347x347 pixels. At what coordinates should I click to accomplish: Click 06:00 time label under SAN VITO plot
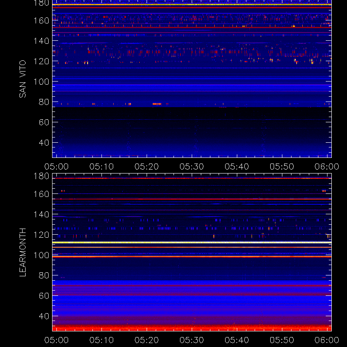pos(327,167)
